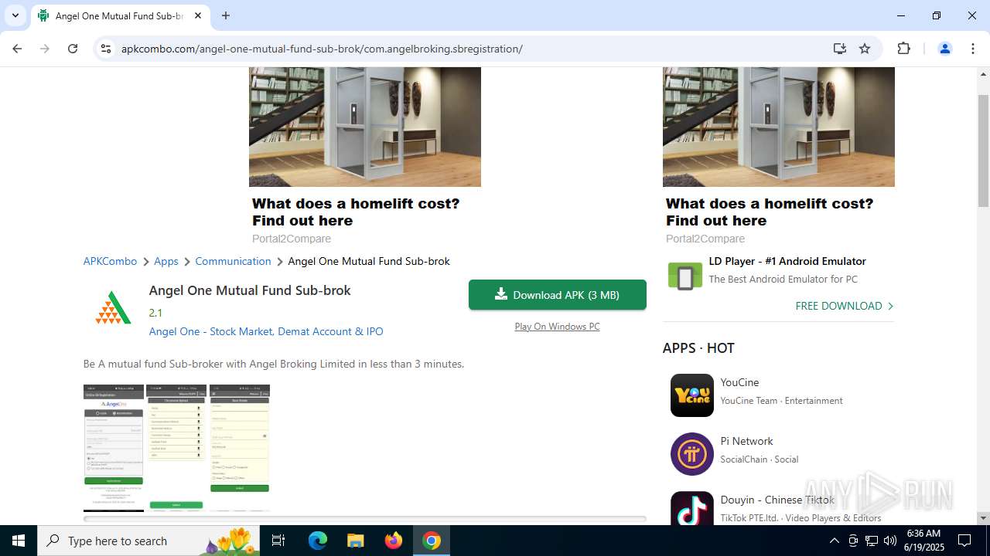Click the screenshots horizontal scrollbar

pos(364,519)
